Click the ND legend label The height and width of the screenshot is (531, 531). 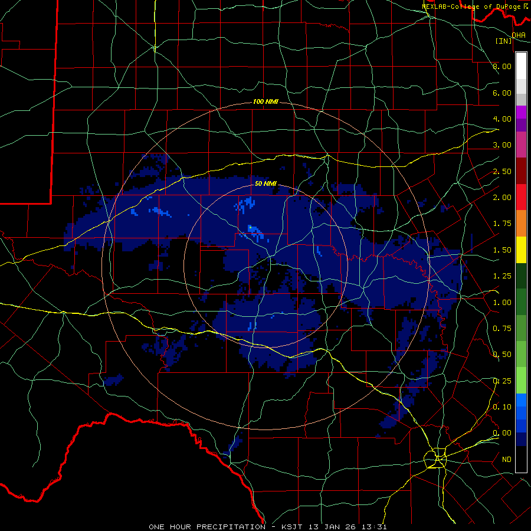pos(507,460)
